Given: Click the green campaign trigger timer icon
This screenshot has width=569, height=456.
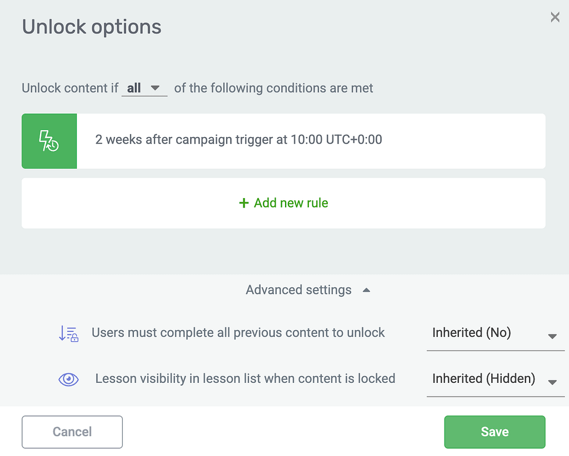Looking at the screenshot, I should [49, 141].
